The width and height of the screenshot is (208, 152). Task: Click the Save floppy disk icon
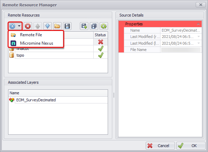pyautogui.click(x=67, y=26)
